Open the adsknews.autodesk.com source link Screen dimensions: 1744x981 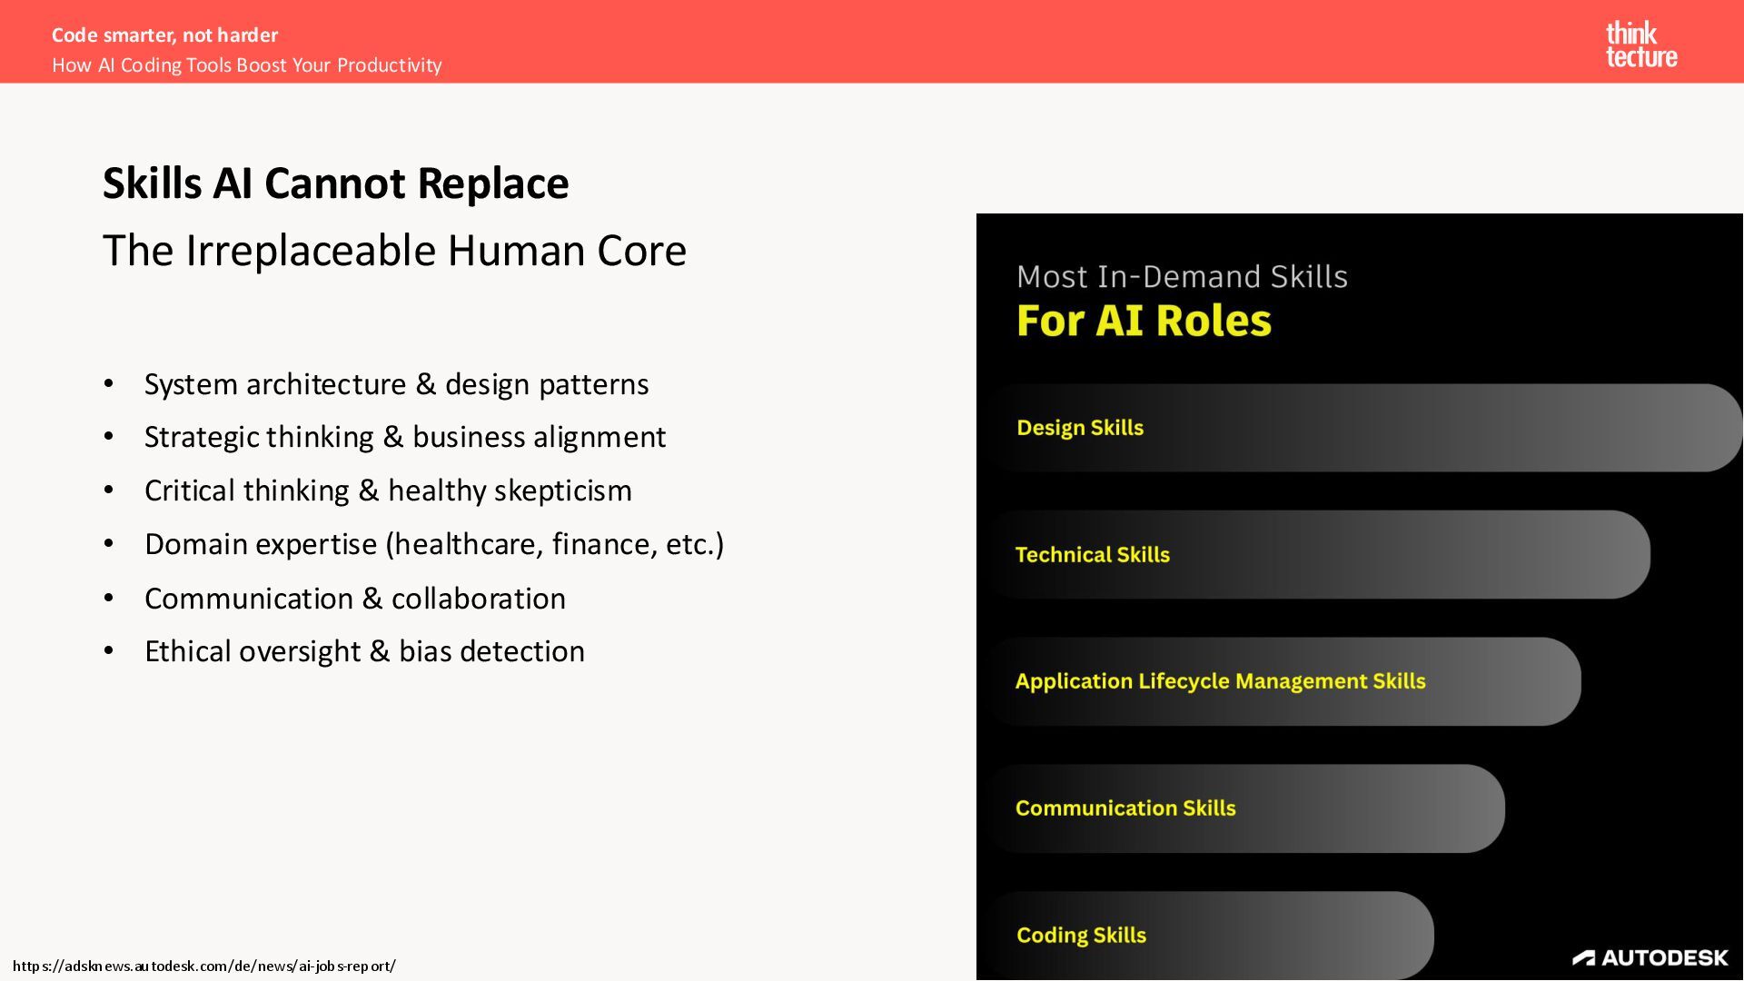click(204, 966)
